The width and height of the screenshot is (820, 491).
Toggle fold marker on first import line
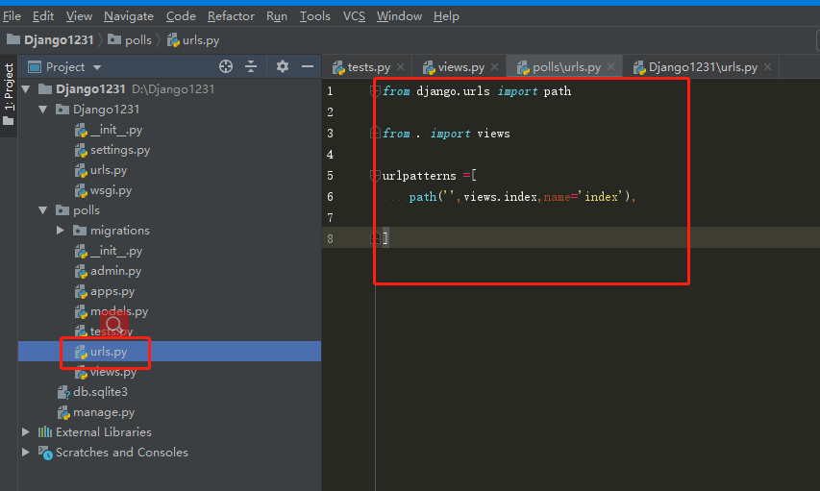[x=376, y=91]
